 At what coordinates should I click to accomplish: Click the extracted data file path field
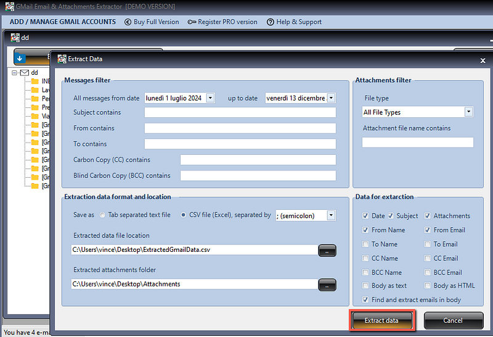tap(194, 250)
